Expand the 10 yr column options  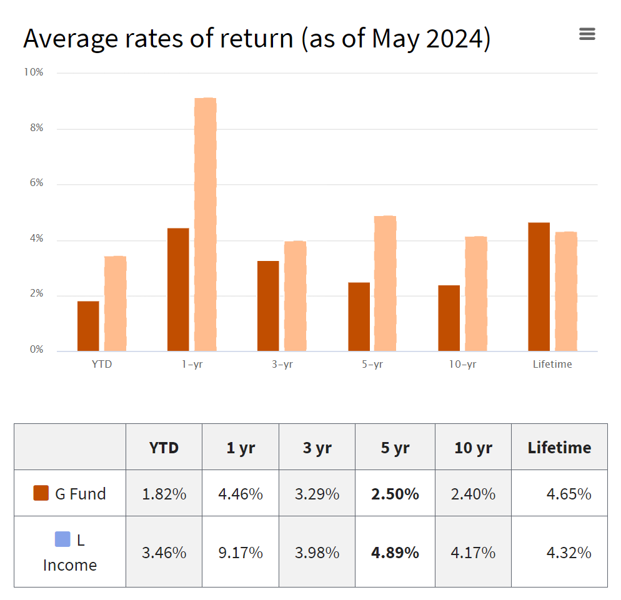(x=473, y=446)
